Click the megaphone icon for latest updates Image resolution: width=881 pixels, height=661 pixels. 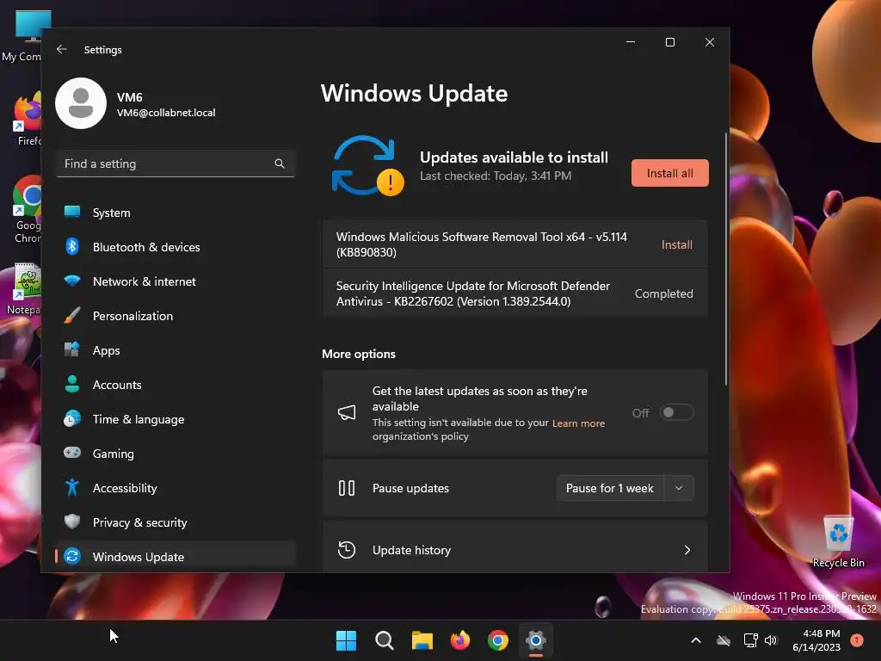pos(347,413)
